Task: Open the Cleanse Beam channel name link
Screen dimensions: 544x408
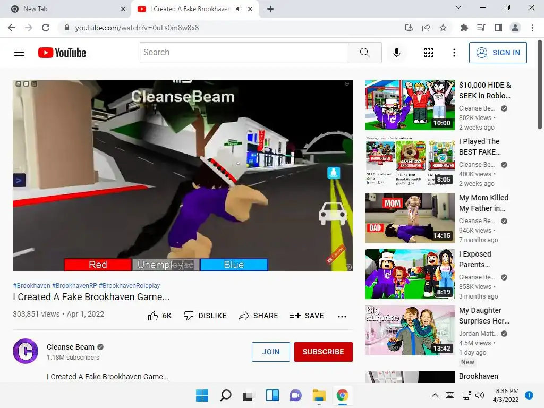Action: point(71,347)
